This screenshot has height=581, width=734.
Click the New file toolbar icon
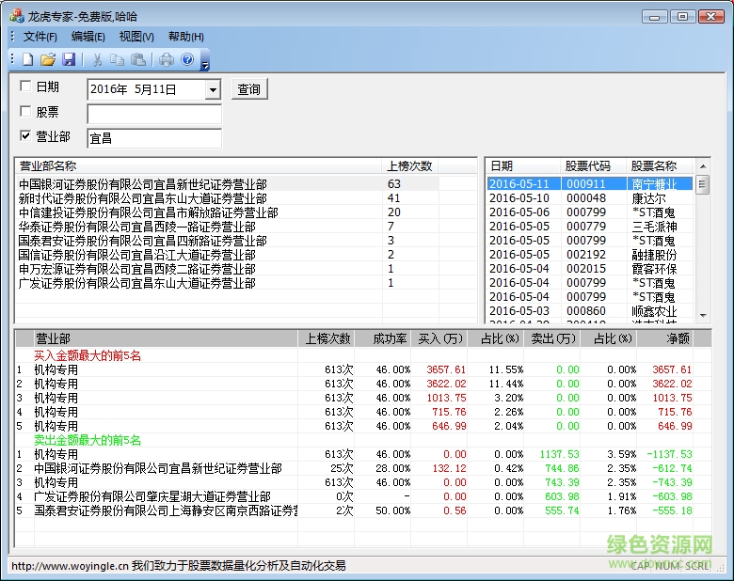[27, 60]
